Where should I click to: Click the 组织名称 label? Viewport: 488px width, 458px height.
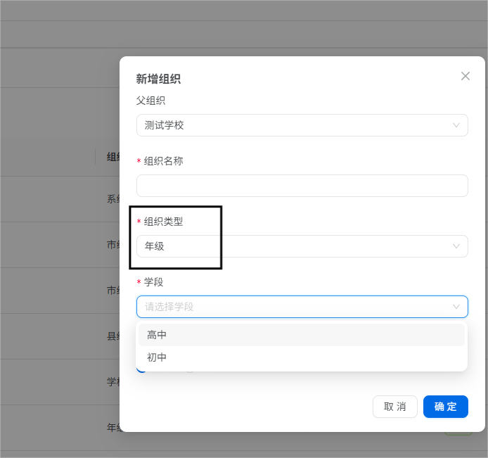pos(163,161)
